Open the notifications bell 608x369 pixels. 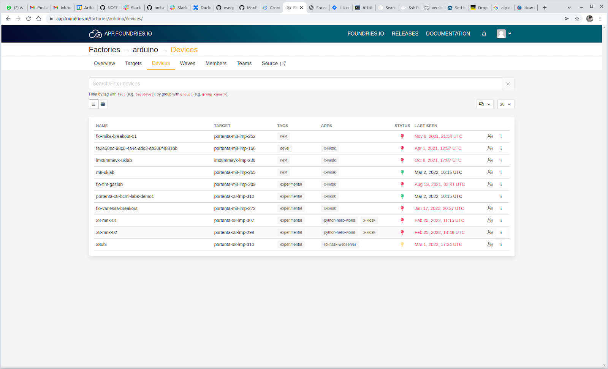click(484, 34)
